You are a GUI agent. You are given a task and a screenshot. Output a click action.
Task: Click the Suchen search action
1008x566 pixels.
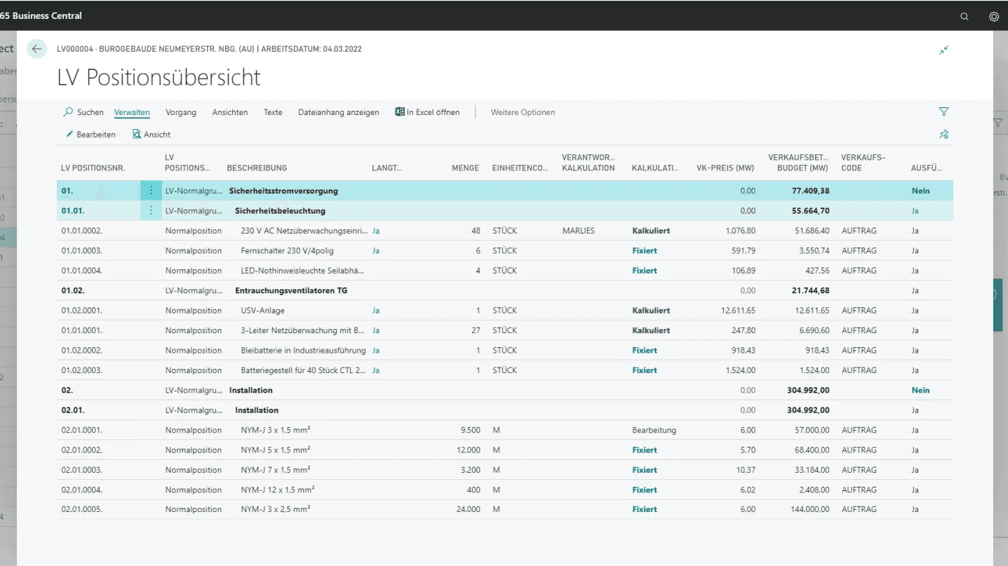point(83,112)
